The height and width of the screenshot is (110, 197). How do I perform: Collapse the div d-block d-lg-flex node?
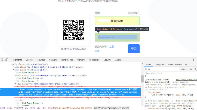[11, 64]
